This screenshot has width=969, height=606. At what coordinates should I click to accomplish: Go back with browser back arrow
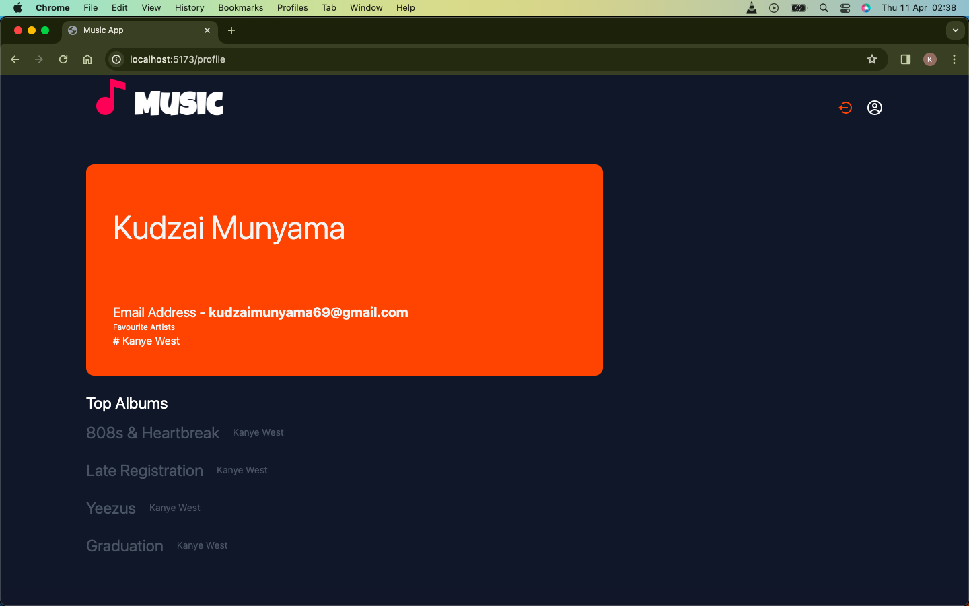(x=15, y=59)
